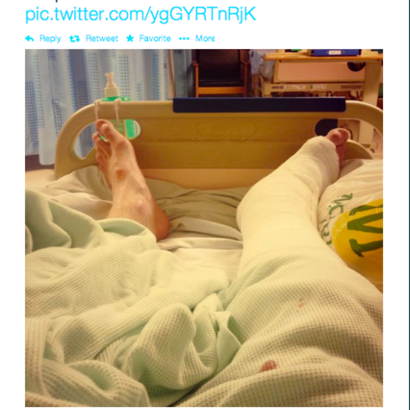Click the retweet arrows icon
410x410 pixels.
point(74,39)
